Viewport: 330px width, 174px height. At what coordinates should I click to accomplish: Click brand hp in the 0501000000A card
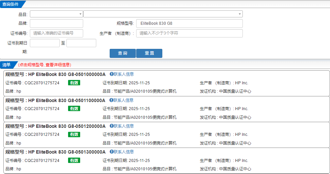point(19,91)
